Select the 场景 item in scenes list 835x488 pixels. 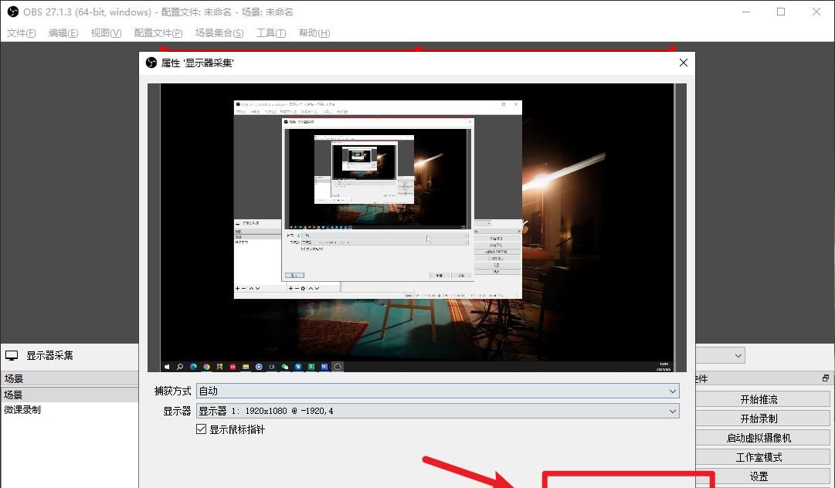point(70,395)
